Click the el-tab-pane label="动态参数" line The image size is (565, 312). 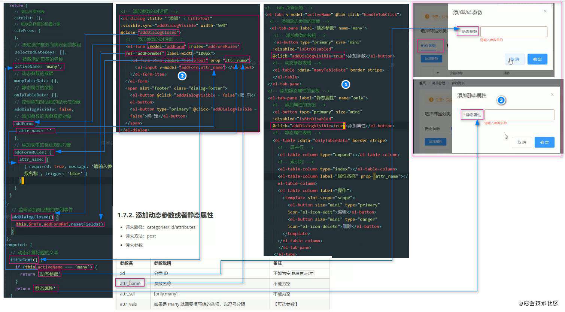point(318,28)
